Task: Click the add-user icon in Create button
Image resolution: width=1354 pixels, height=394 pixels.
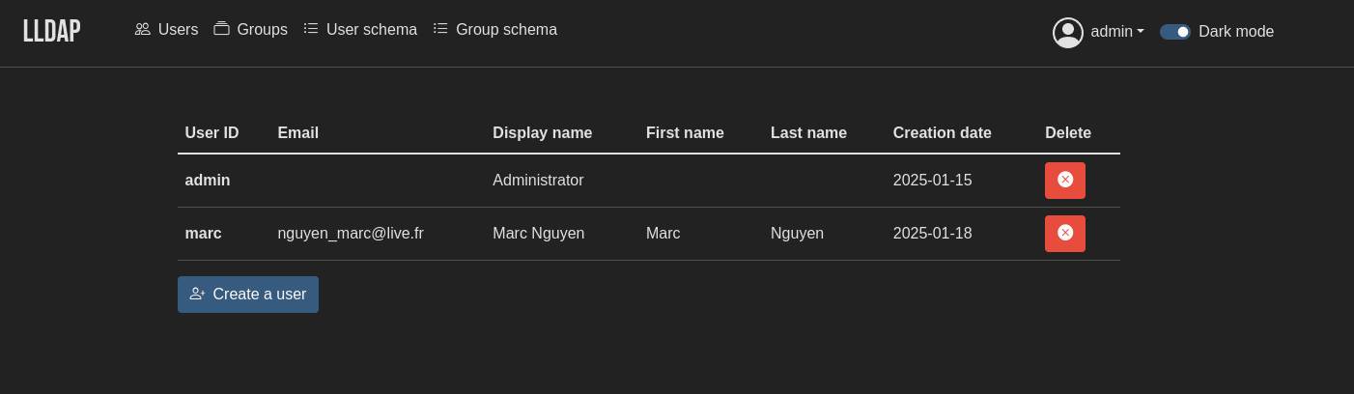Action: click(x=197, y=294)
